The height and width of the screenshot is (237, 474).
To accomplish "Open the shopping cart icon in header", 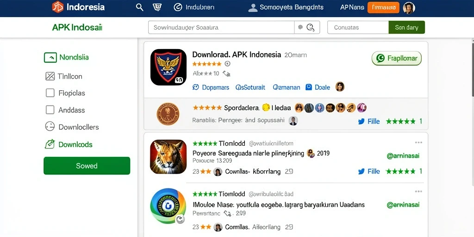I will coord(157,7).
